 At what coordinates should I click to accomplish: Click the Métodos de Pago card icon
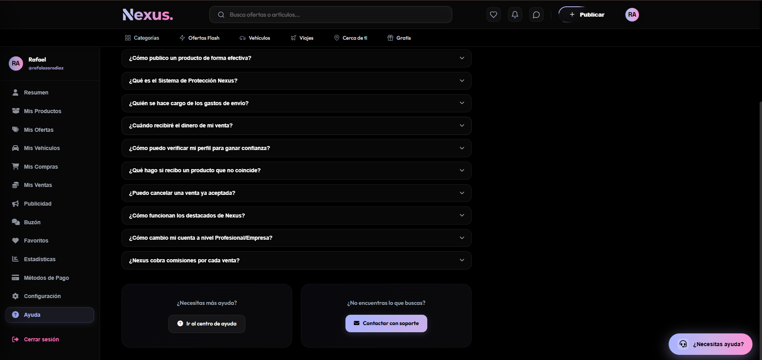tap(15, 278)
